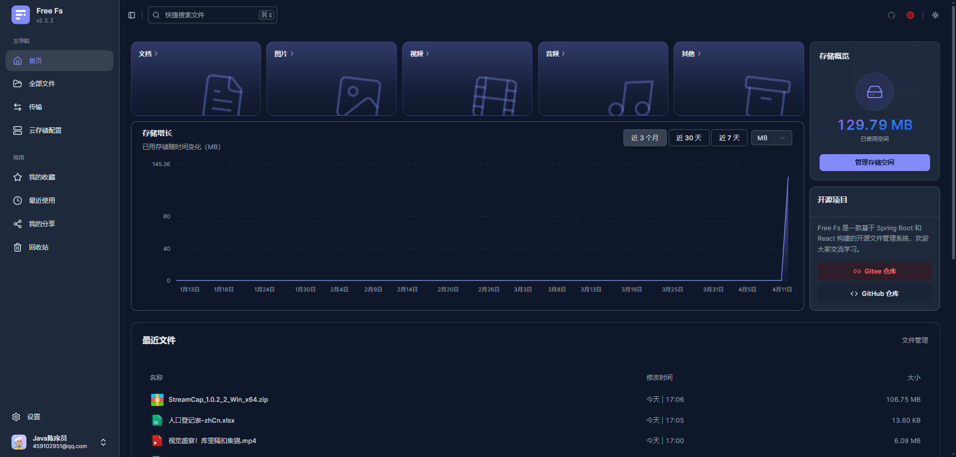Toggle light/dark theme sun icon
956x457 pixels.
935,15
